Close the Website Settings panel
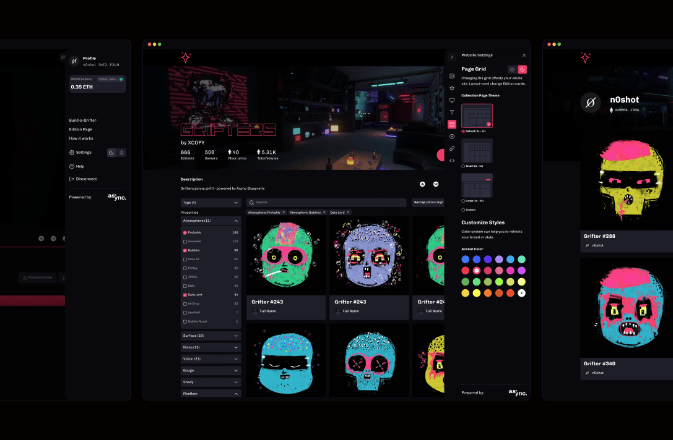This screenshot has width=673, height=440. (524, 55)
